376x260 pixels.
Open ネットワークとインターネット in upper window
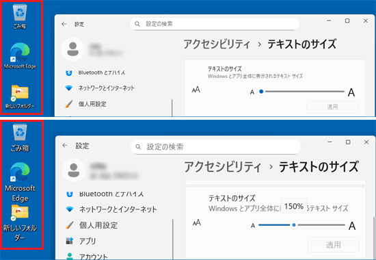[x=106, y=88]
